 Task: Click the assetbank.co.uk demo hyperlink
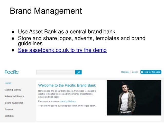point(62,50)
